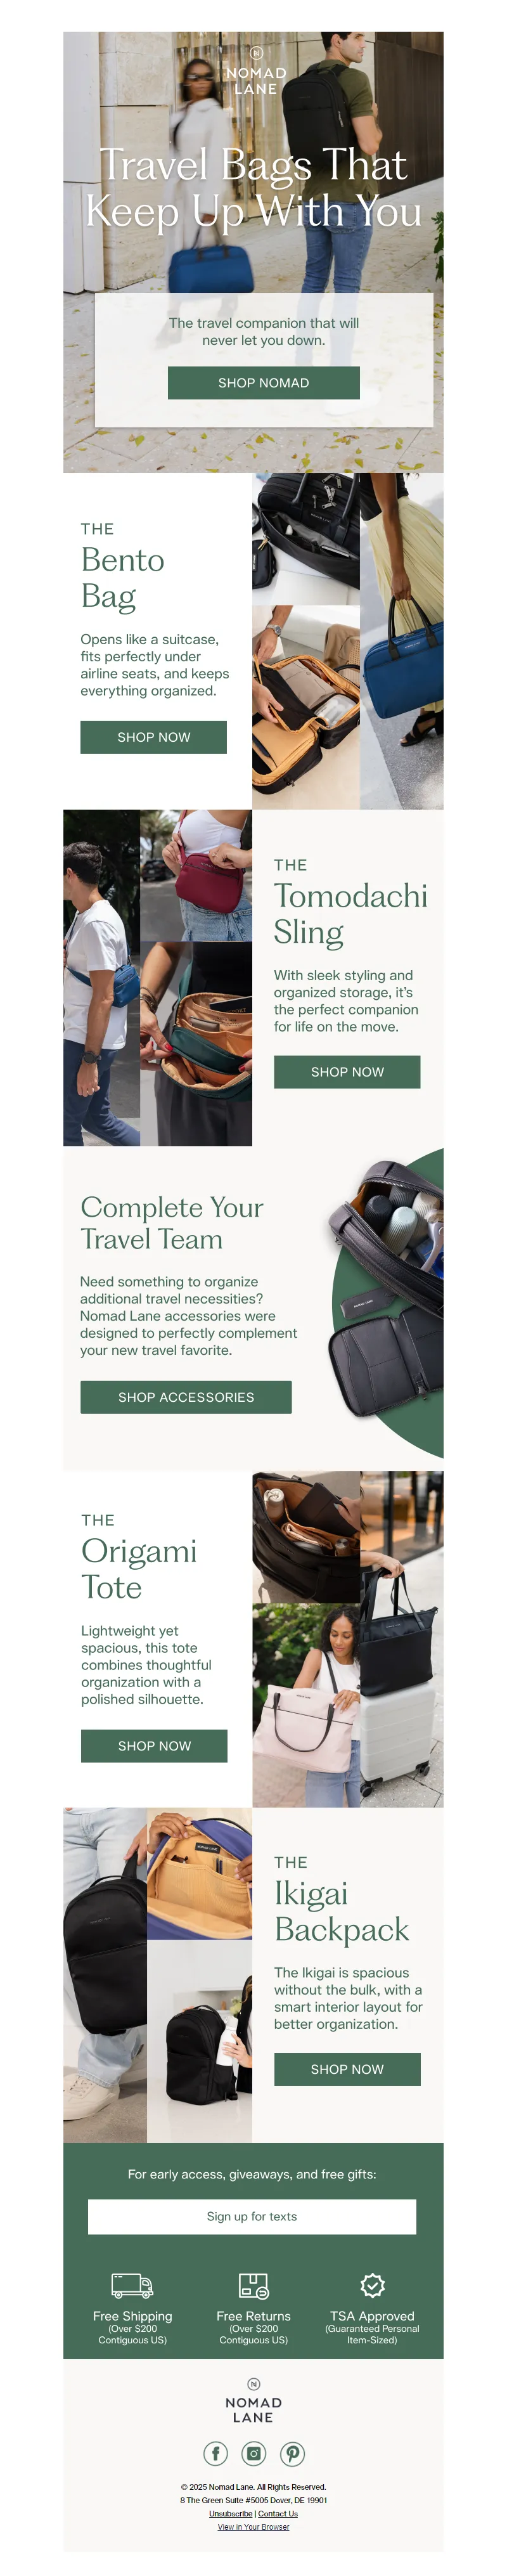Shop now for the Ikigai Backpack
The width and height of the screenshot is (507, 2576).
[x=347, y=2069]
